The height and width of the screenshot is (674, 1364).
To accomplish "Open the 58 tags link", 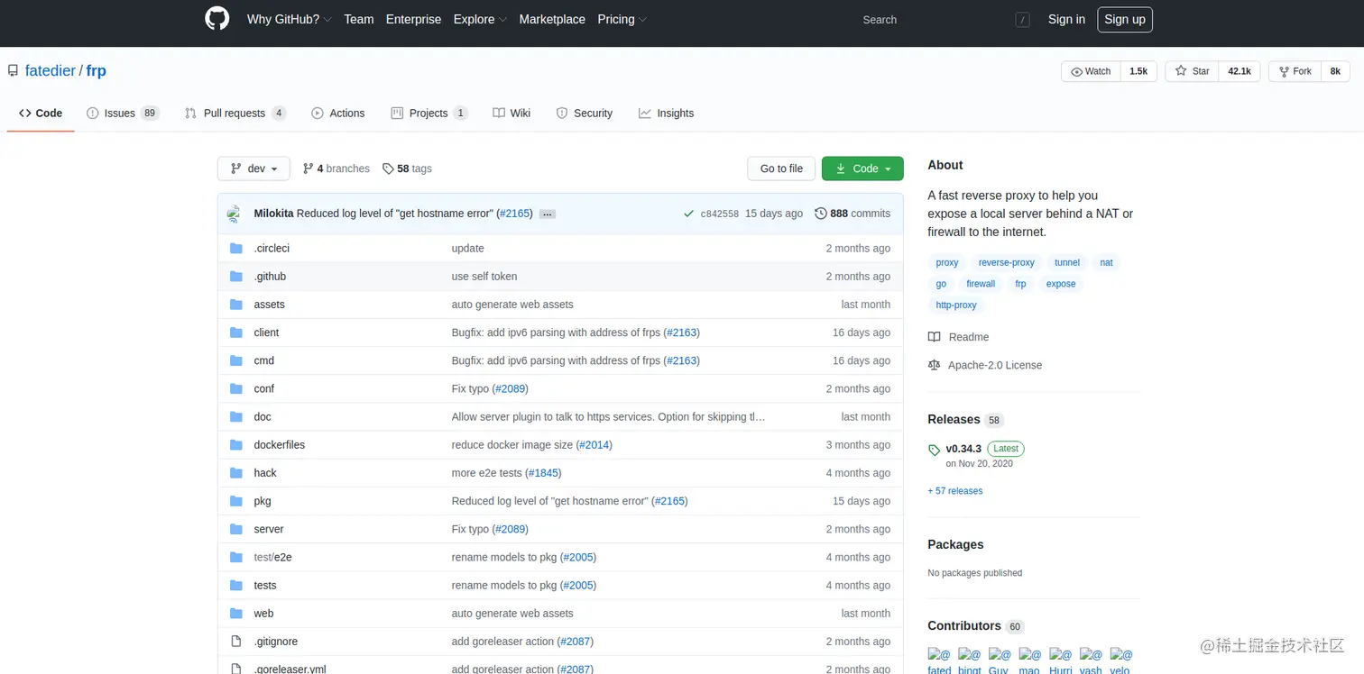I will (x=407, y=168).
